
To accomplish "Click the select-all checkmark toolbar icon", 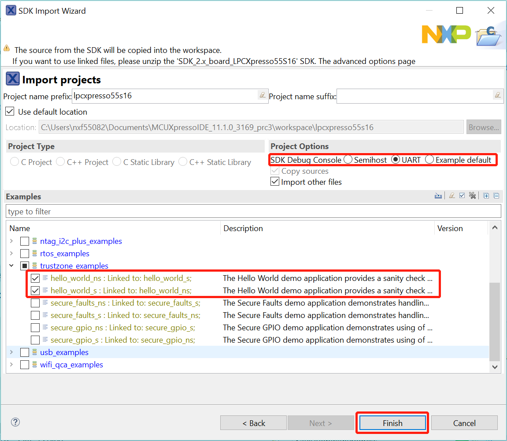I will coord(462,196).
